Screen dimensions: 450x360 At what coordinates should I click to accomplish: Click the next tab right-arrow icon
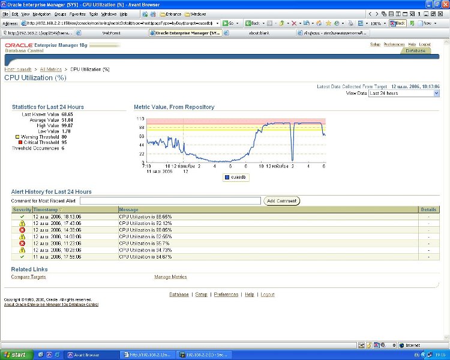coord(377,14)
